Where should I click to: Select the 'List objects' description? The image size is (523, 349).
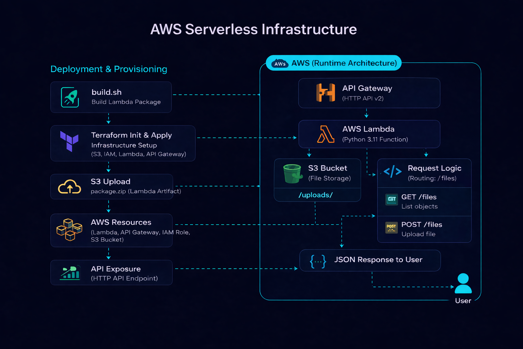(x=419, y=207)
